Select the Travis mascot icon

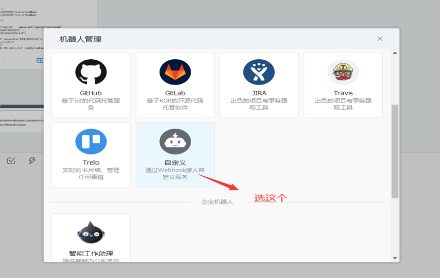pos(343,72)
